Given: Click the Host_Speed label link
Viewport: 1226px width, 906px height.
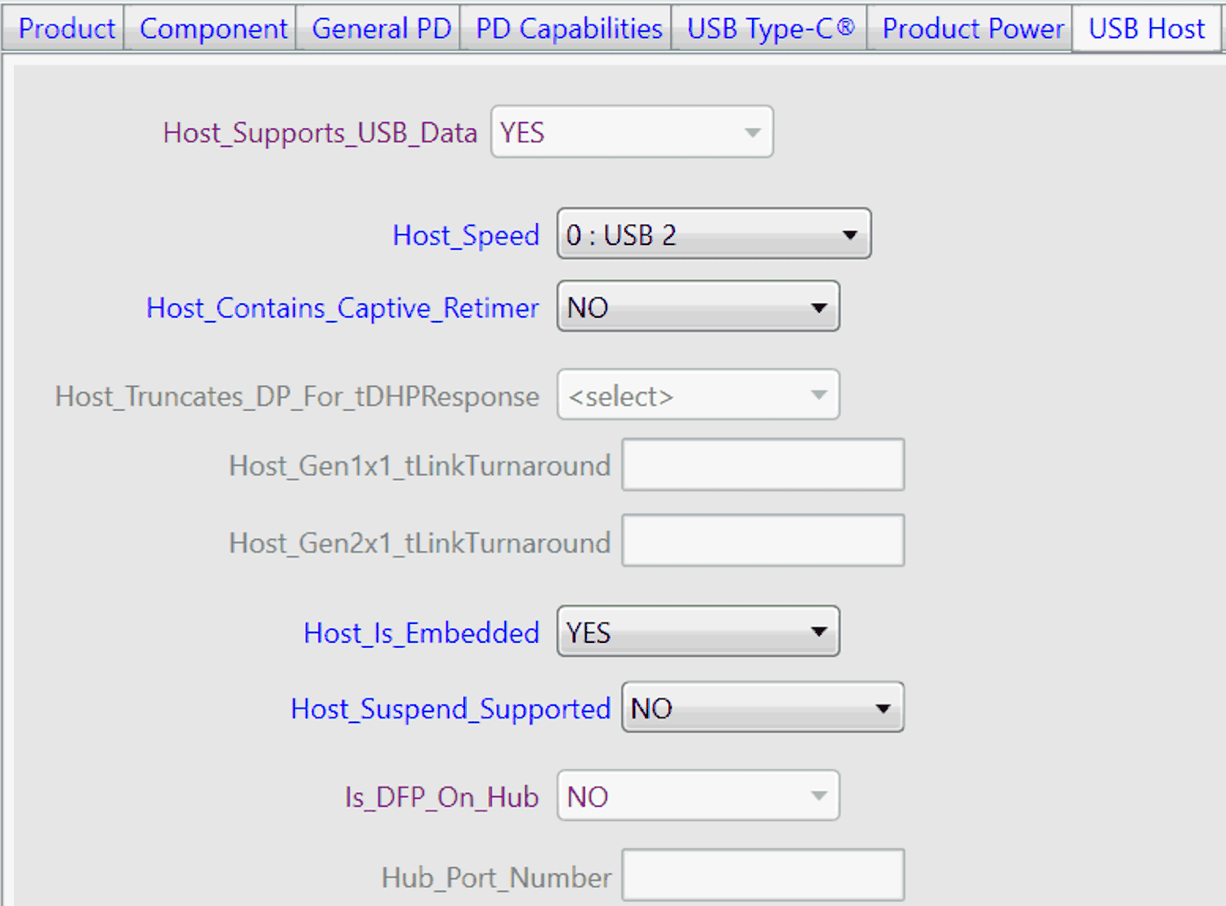Looking at the screenshot, I should point(466,235).
